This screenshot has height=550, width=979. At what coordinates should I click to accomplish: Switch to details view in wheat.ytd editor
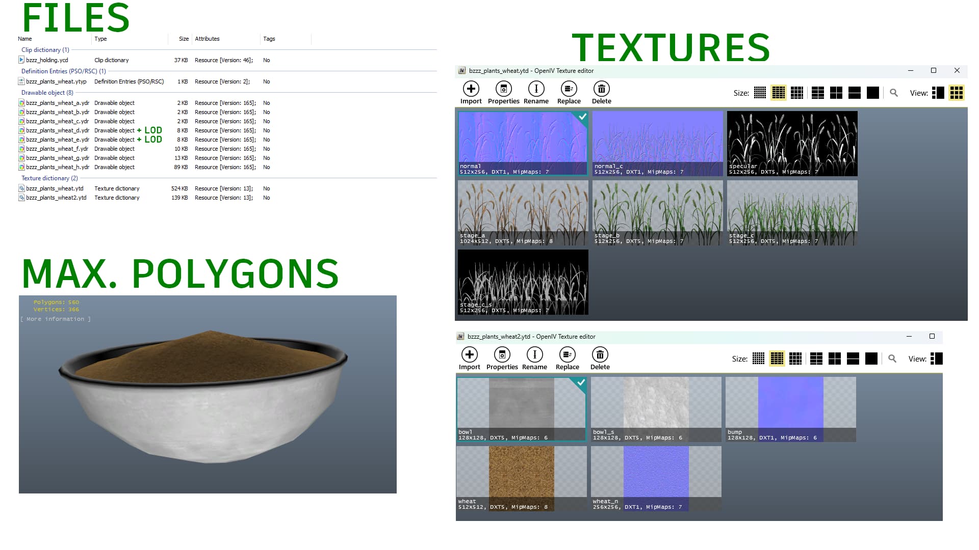(x=938, y=93)
